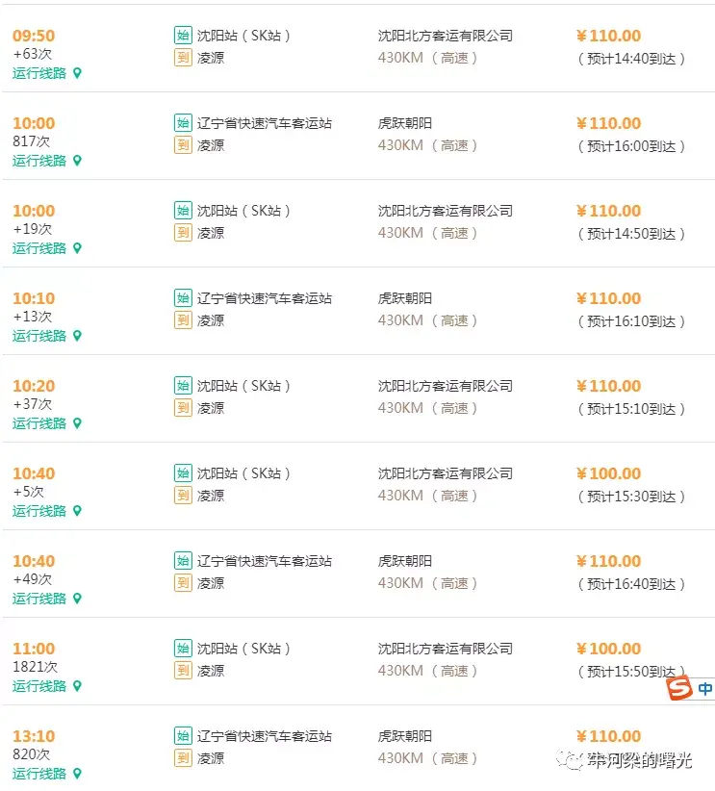Image resolution: width=715 pixels, height=791 pixels.
Task: Click the 到 arrival badge for 10:40 ¥100 bus
Action: tap(183, 496)
